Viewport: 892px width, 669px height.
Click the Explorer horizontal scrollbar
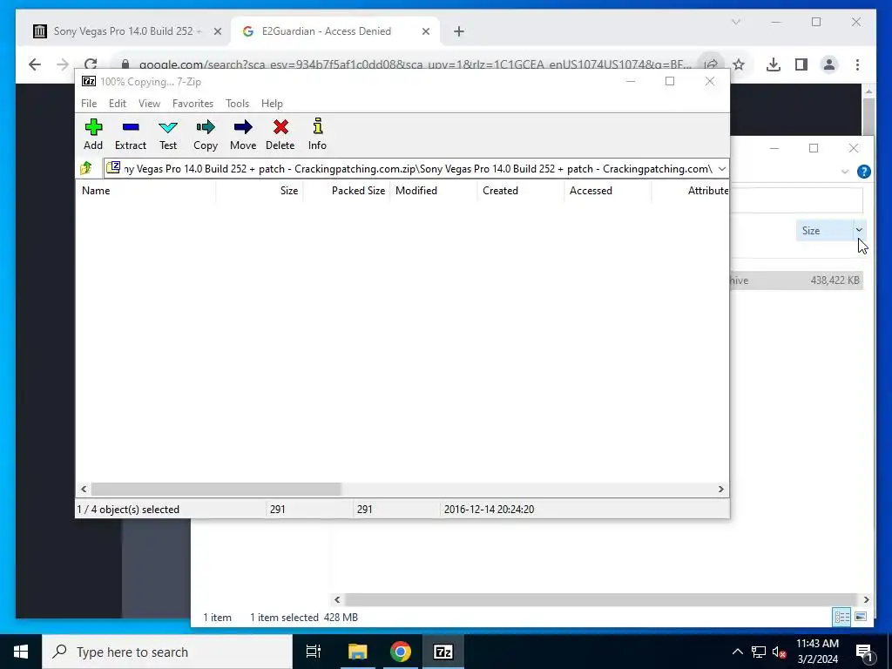click(601, 599)
